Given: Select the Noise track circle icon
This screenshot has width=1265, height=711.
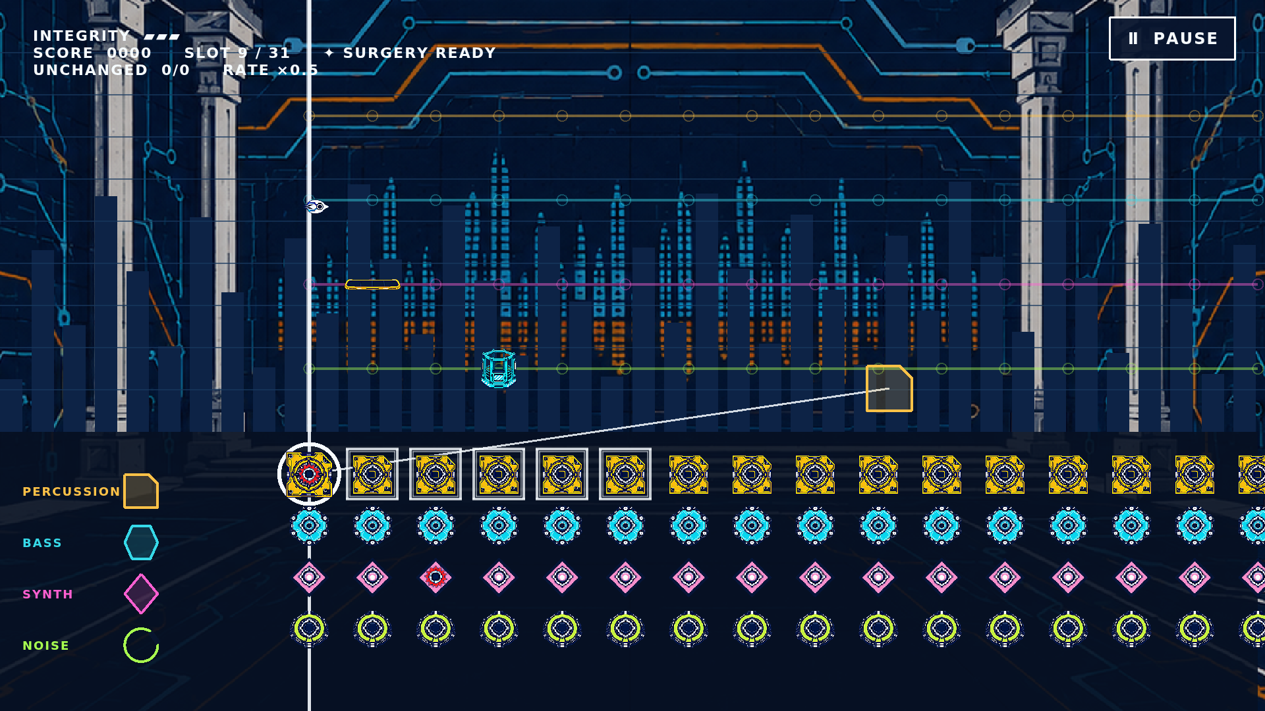Looking at the screenshot, I should pyautogui.click(x=141, y=645).
